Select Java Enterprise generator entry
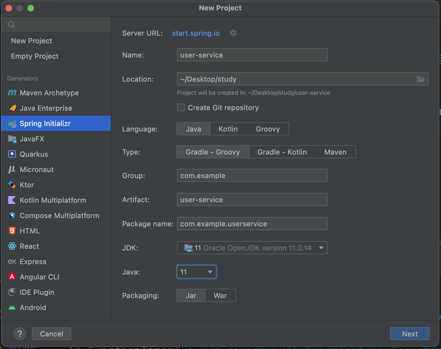The width and height of the screenshot is (441, 349). (x=56, y=108)
